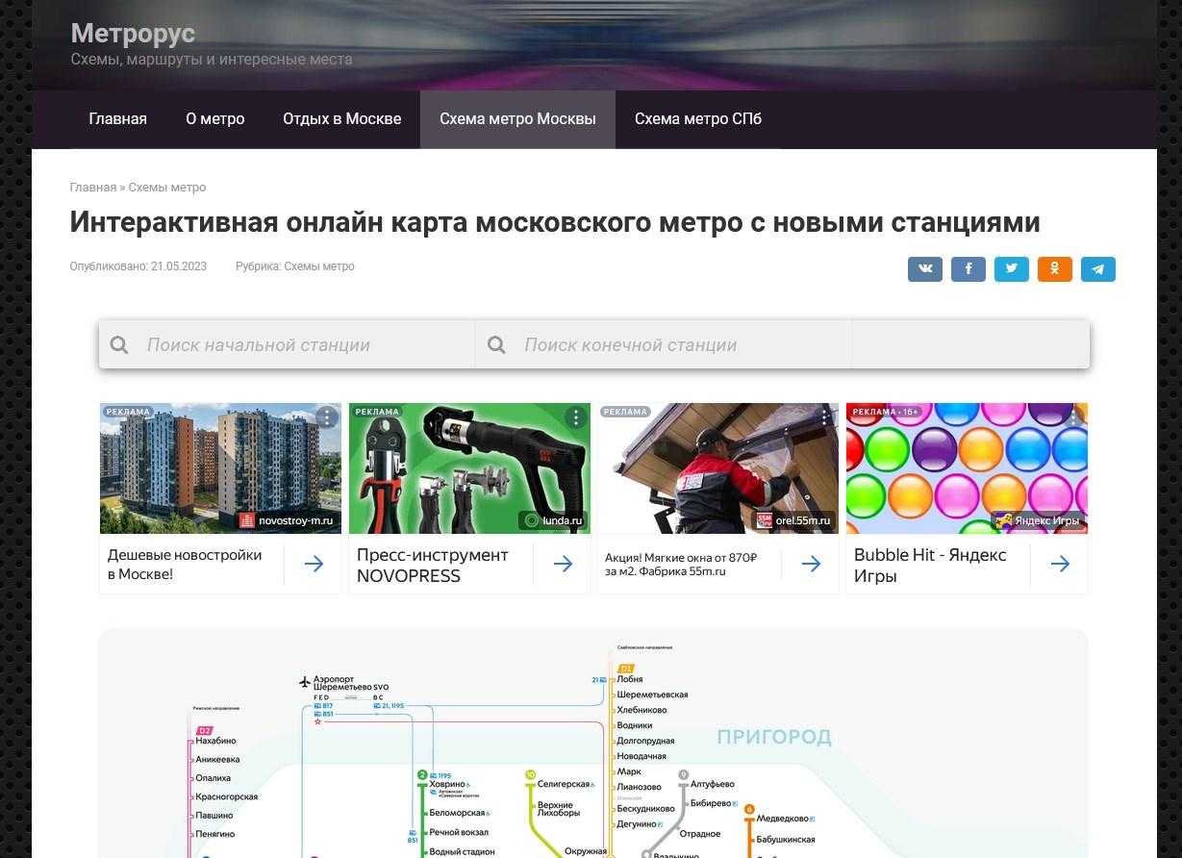Viewport: 1182px width, 858px height.
Task: Click the arrow on the 55m.ru ad
Action: (811, 565)
